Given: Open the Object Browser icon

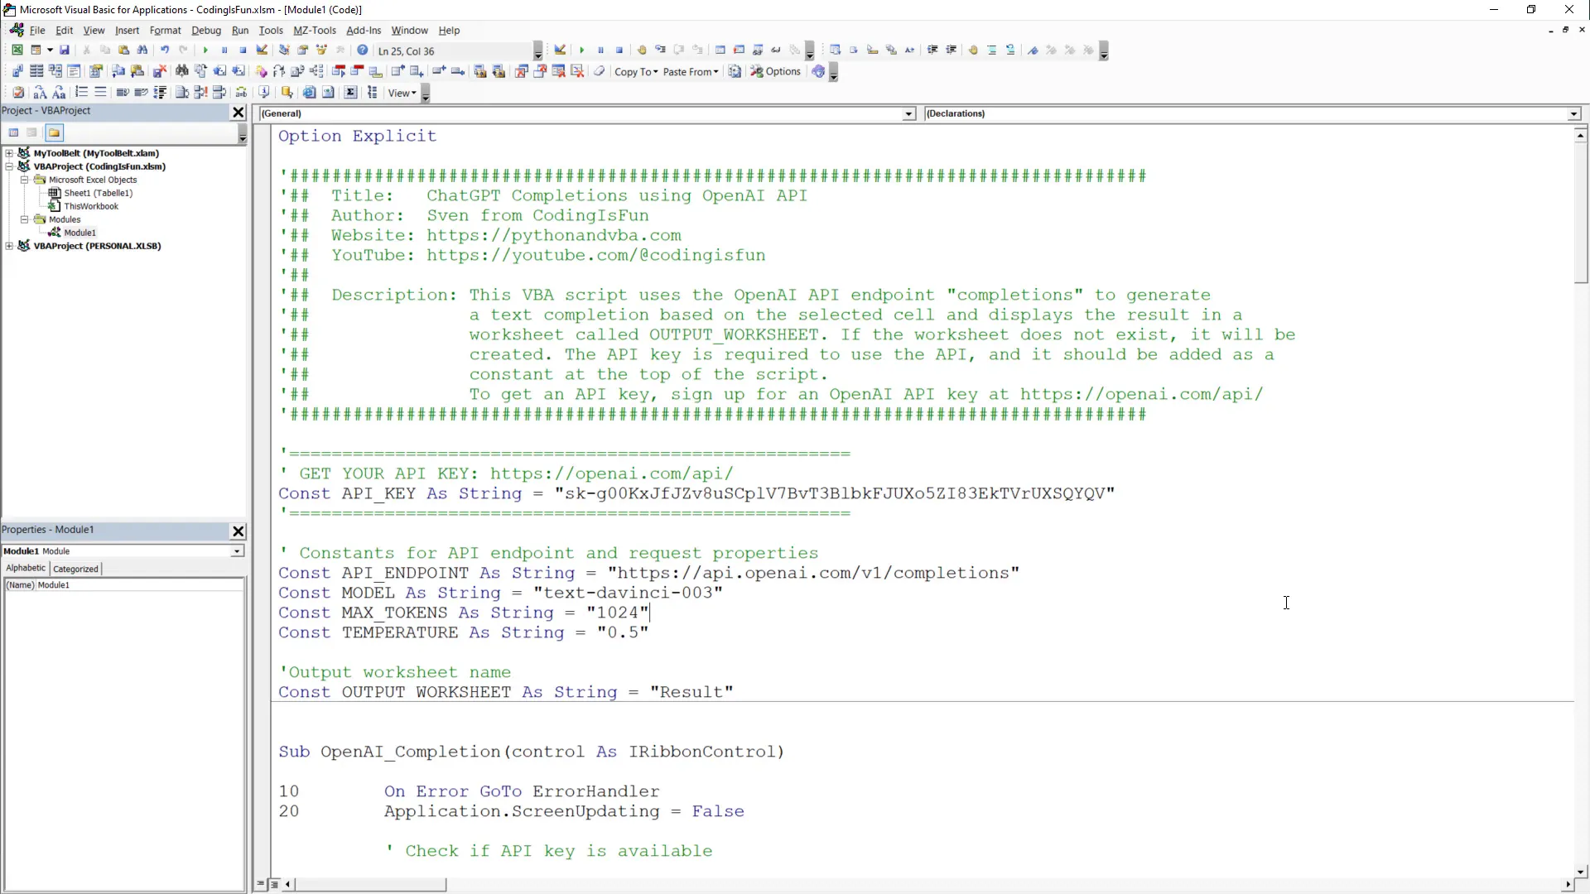Looking at the screenshot, I should (320, 50).
